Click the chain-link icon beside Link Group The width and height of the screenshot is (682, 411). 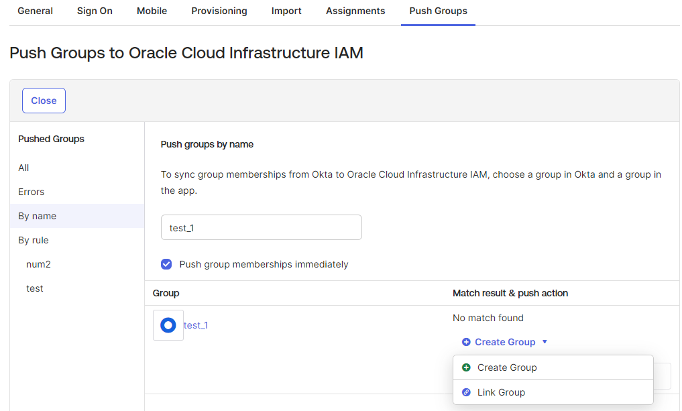pyautogui.click(x=466, y=392)
